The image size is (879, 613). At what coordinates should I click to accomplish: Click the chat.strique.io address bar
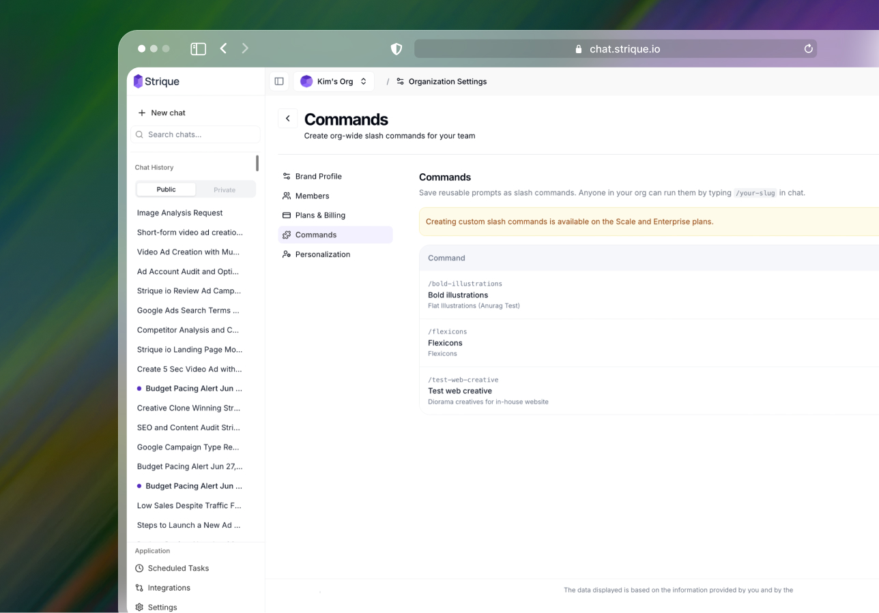click(615, 49)
